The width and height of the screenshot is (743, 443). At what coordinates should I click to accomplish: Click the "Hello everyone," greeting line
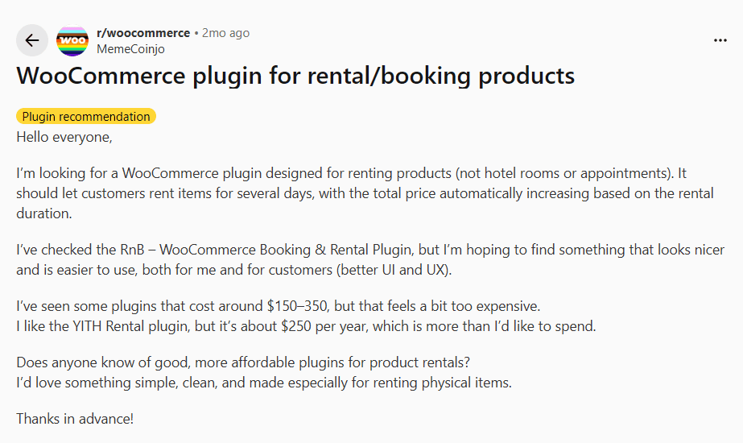click(64, 137)
